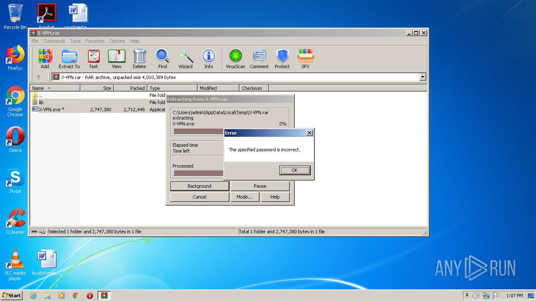This screenshot has height=301, width=536.
Task: Open the Help menu
Action: pyautogui.click(x=134, y=41)
